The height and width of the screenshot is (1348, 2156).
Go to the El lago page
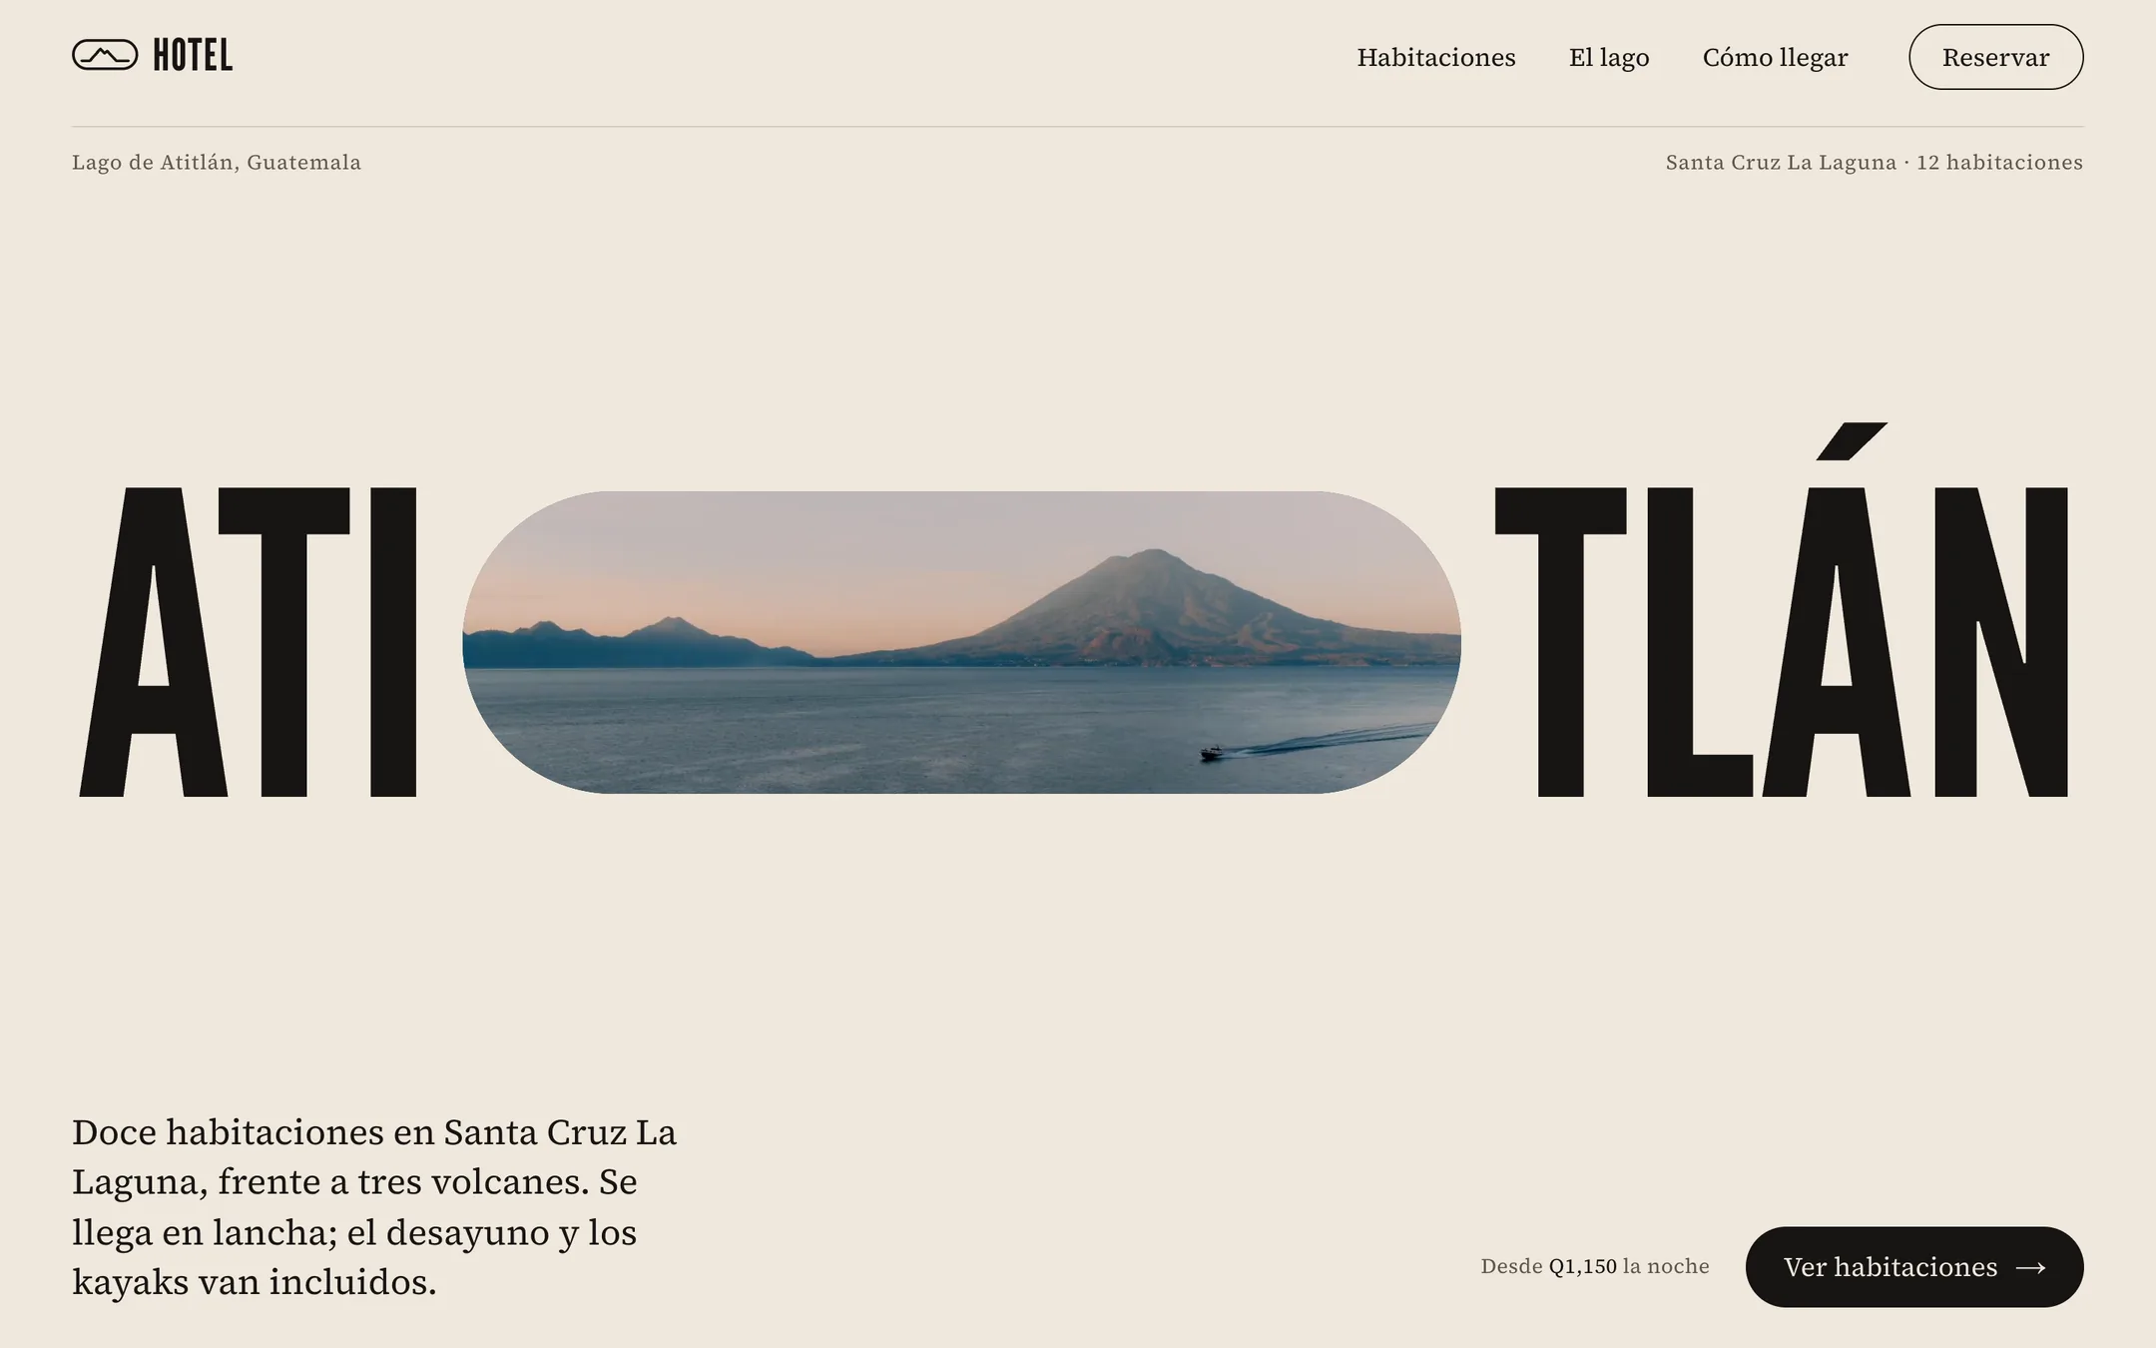point(1608,57)
